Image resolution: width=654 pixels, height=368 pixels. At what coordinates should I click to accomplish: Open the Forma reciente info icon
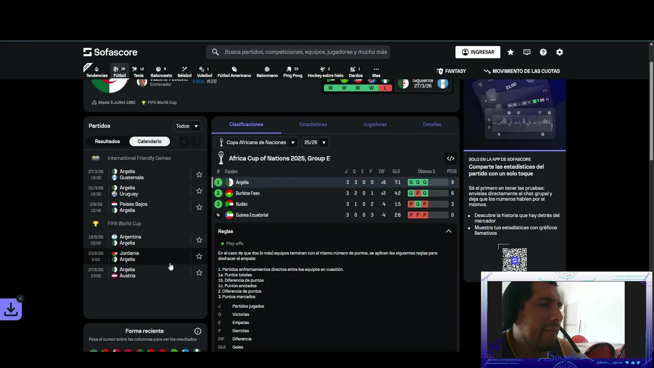point(198,331)
